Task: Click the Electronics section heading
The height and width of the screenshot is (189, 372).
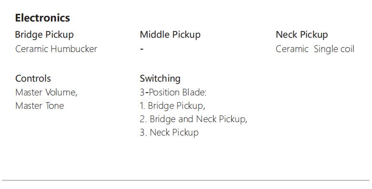Action: pos(42,18)
